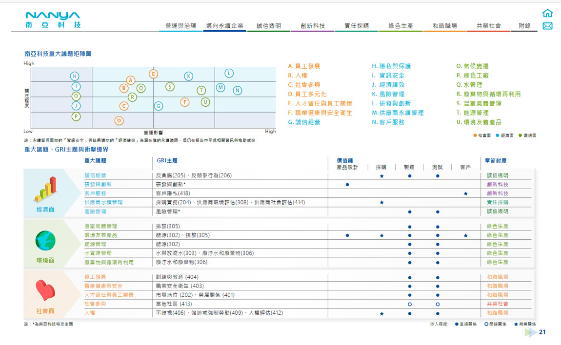Select the 責任採購 navigation tab

coord(357,26)
